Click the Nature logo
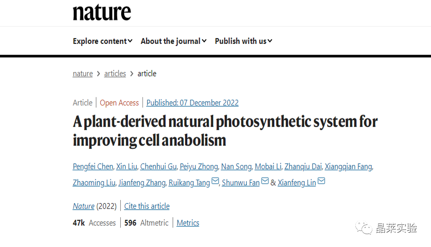This screenshot has width=431, height=247. (102, 13)
